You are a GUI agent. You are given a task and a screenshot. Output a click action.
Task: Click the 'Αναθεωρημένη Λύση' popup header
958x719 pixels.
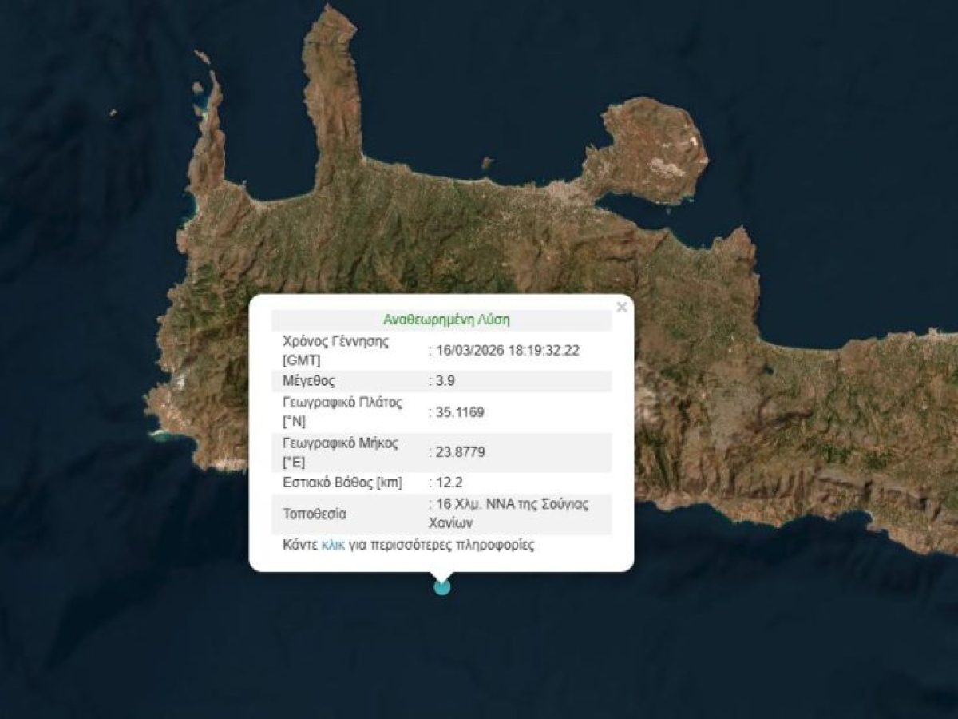pyautogui.click(x=445, y=320)
